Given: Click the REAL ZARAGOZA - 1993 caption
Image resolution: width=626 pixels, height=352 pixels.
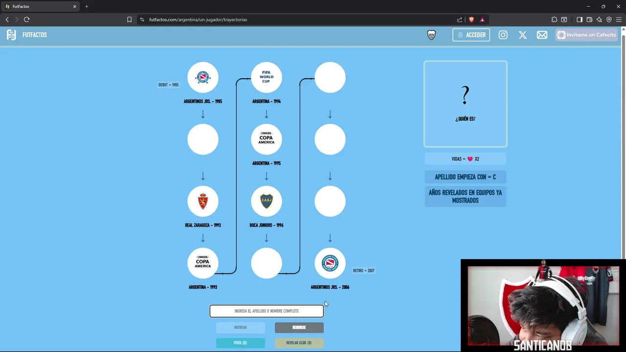Looking at the screenshot, I should point(203,225).
